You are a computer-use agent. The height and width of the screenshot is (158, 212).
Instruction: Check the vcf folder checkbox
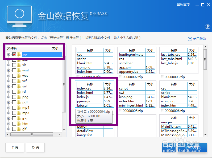[x=14, y=81]
